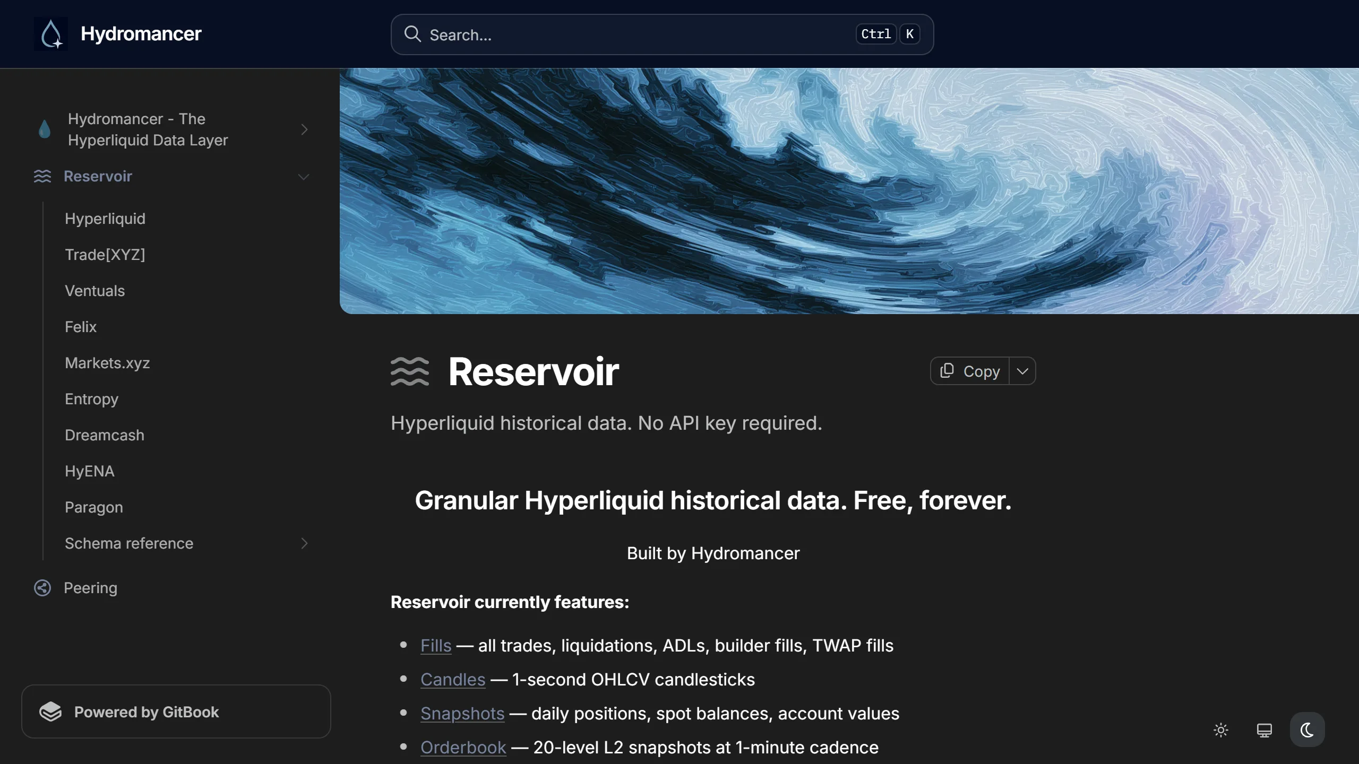The image size is (1359, 764).
Task: Click 'Reservoir currently features:' text
Action: click(510, 602)
